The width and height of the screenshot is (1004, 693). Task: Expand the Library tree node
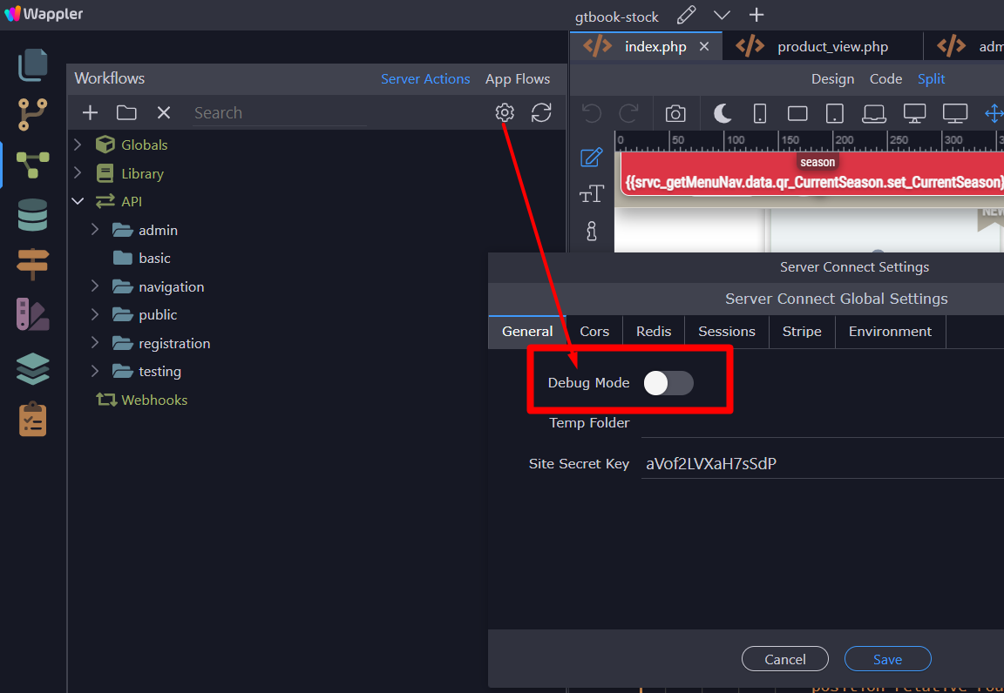[x=78, y=172]
